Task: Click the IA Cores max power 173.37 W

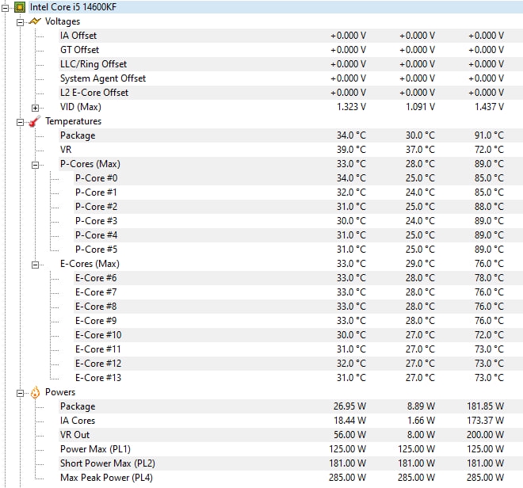Action: [x=485, y=421]
